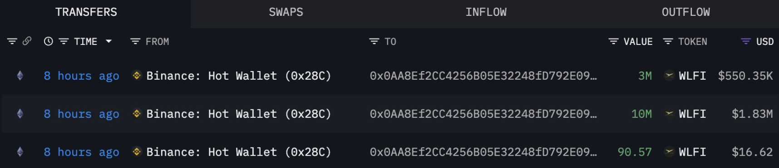Open recipient address in the 10M row
This screenshot has width=779, height=168.
(483, 114)
